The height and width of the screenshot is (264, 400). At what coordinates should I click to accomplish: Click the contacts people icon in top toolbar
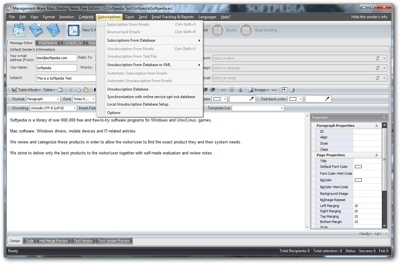tap(18, 30)
